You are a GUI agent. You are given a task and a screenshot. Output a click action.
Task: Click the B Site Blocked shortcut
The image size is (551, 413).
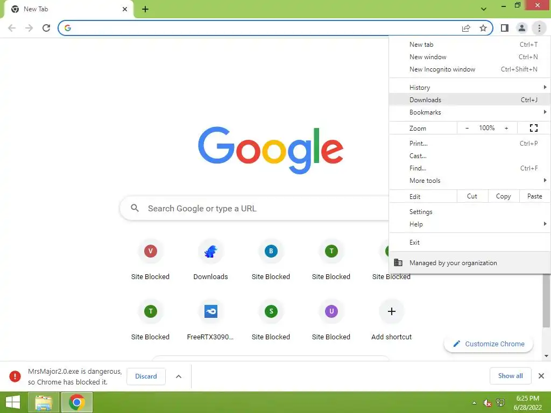tap(271, 260)
